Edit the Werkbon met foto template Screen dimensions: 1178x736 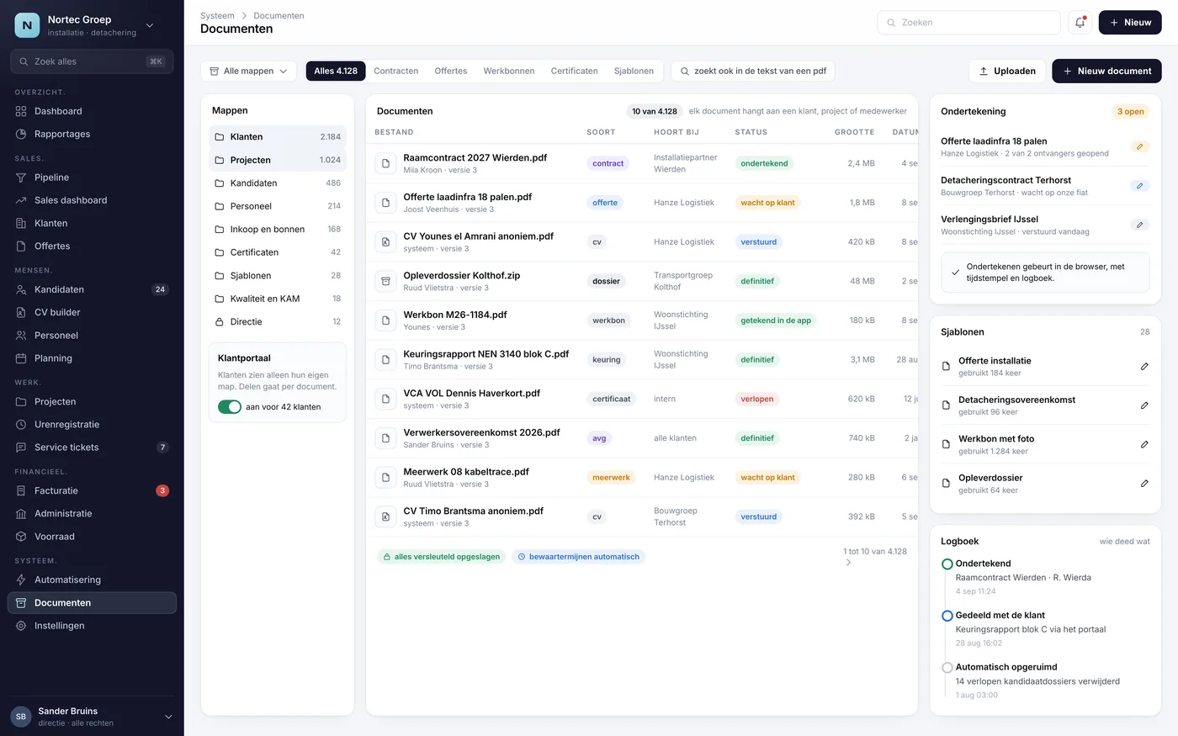tap(1144, 444)
